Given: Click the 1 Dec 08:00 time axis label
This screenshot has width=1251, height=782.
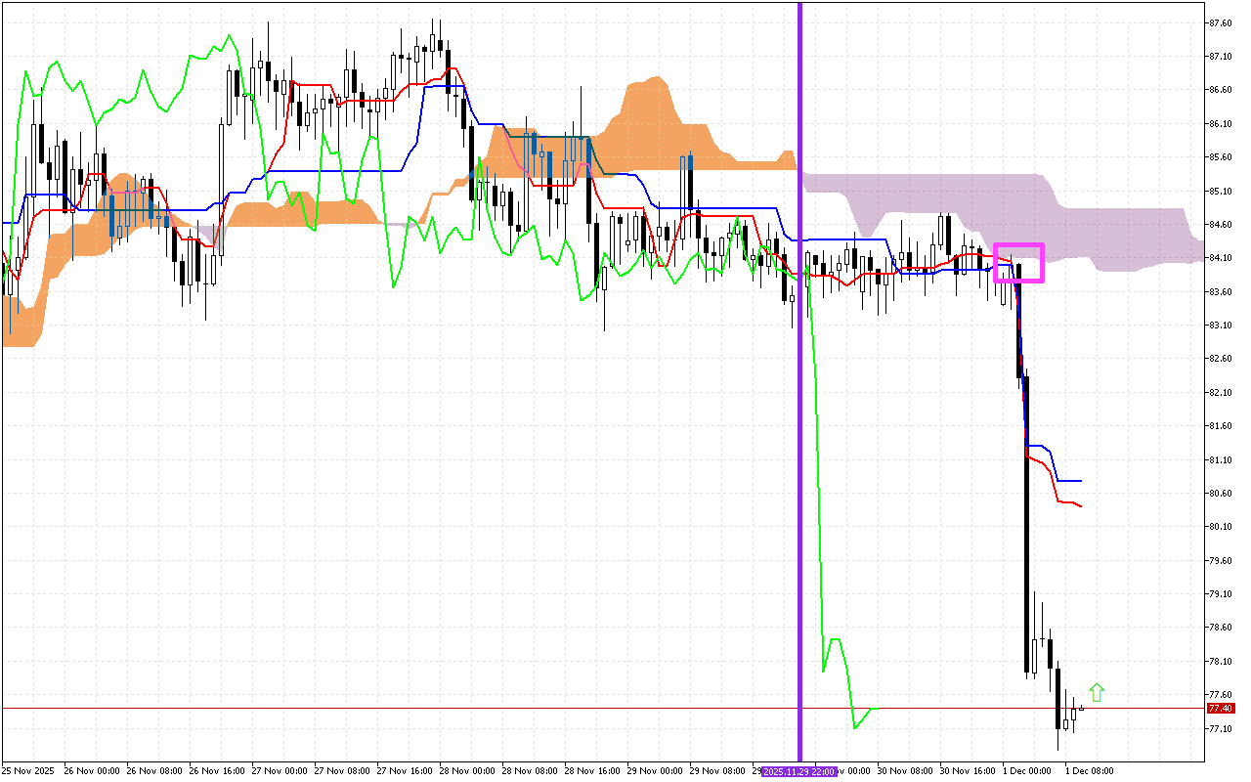Looking at the screenshot, I should 1089,771.
